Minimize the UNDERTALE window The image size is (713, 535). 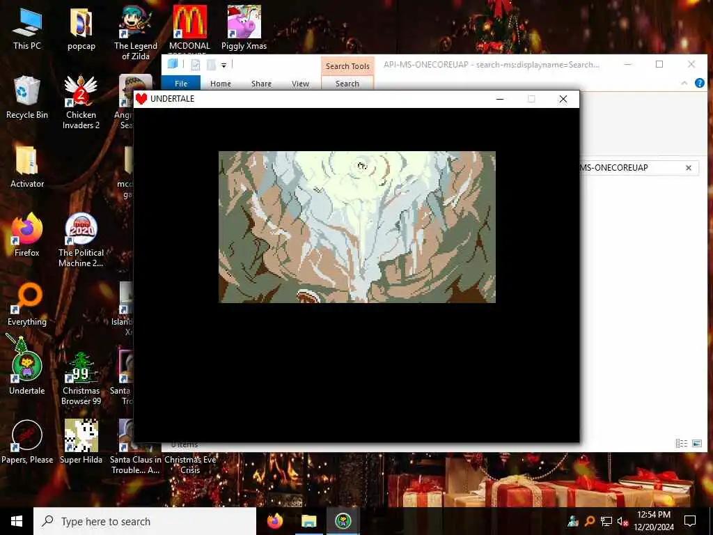coord(500,99)
